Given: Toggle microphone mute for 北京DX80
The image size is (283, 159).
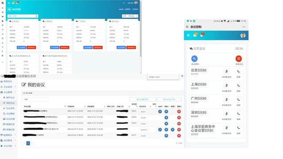Looking at the screenshot, I should [x=226, y=72].
